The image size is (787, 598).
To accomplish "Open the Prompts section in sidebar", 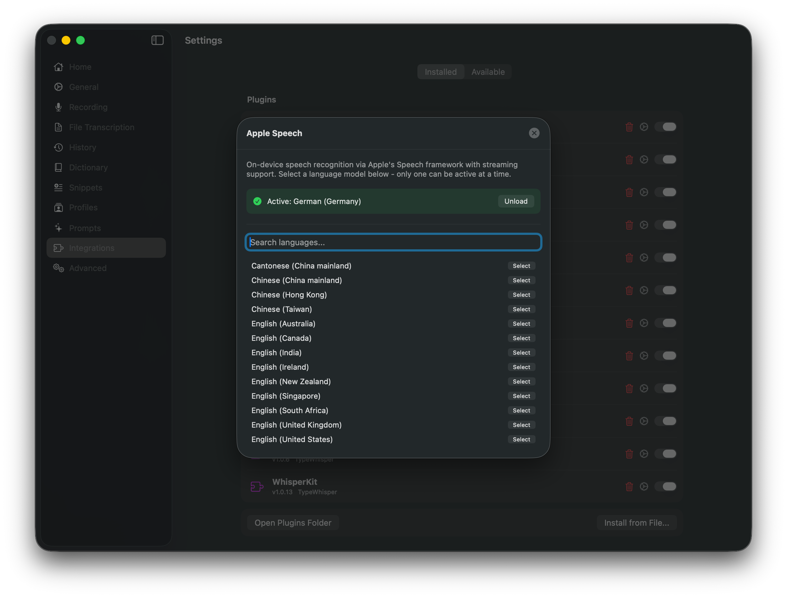I will pos(85,228).
